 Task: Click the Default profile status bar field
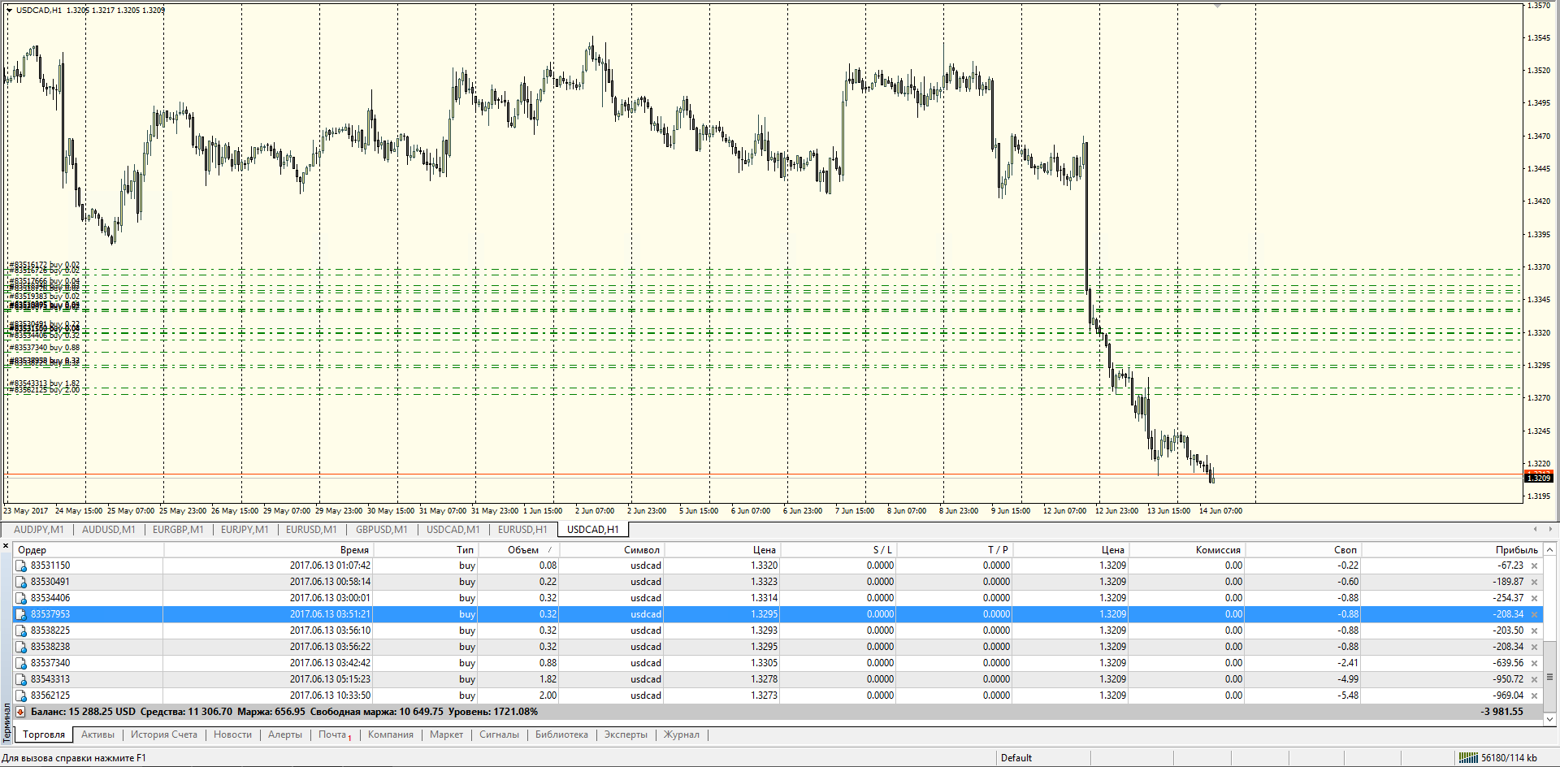[x=1016, y=758]
